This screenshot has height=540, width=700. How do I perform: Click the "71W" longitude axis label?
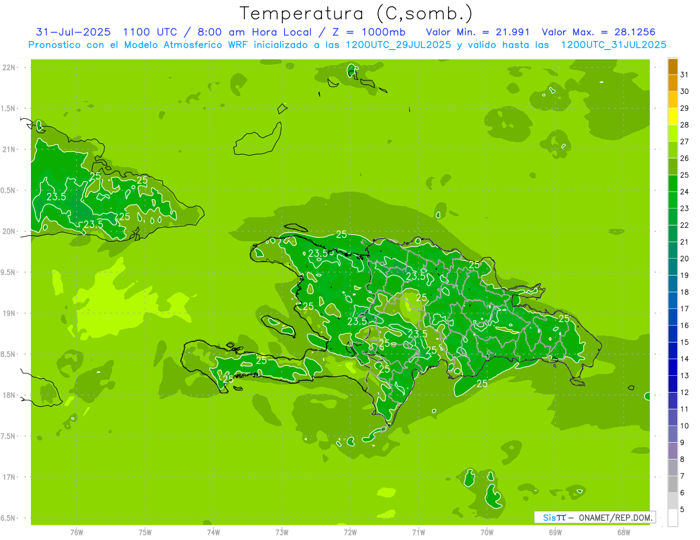pyautogui.click(x=418, y=532)
